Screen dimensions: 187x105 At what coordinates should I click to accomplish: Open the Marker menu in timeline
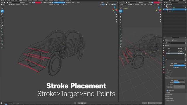(x=18, y=103)
